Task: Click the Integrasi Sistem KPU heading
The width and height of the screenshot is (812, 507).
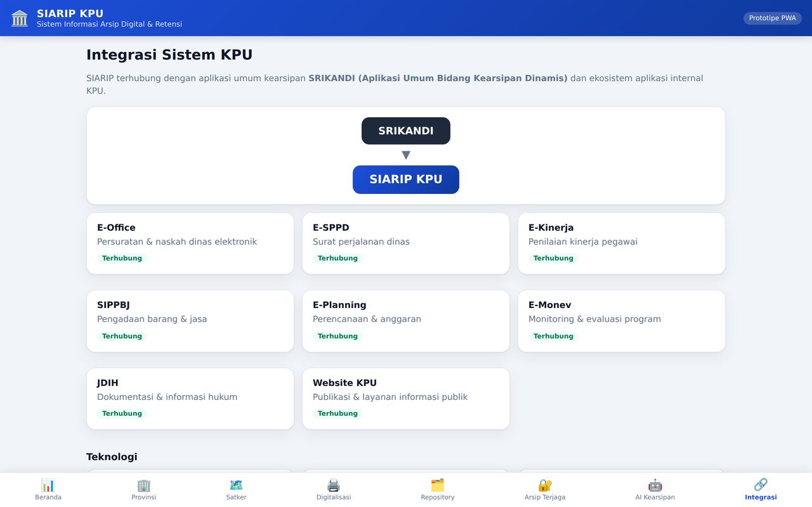Action: 169,55
